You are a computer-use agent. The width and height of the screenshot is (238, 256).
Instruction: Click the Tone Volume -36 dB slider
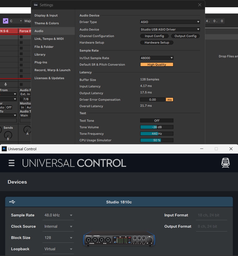coord(157,127)
